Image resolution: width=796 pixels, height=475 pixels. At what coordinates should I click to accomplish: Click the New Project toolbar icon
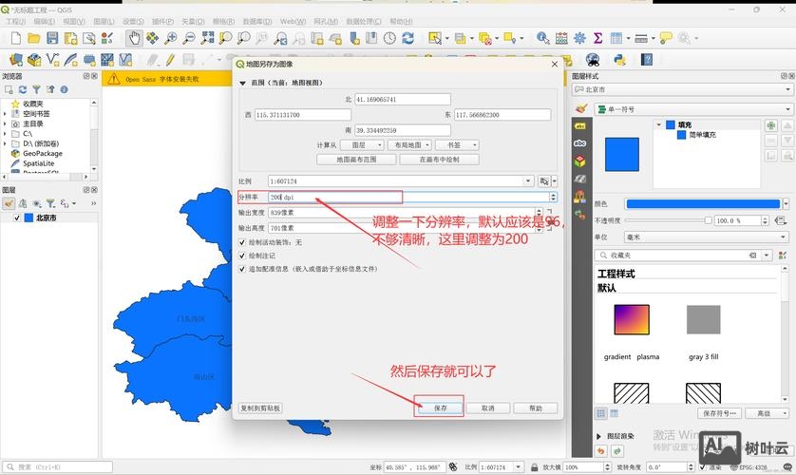tap(16, 38)
